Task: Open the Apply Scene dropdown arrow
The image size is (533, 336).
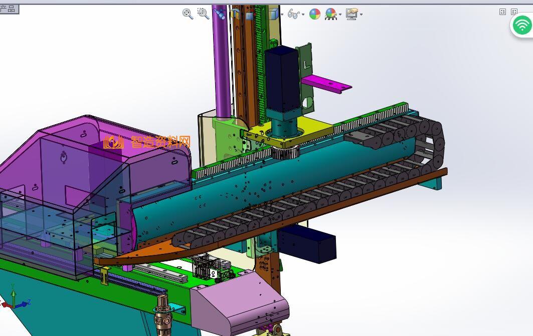Action: tap(340, 15)
